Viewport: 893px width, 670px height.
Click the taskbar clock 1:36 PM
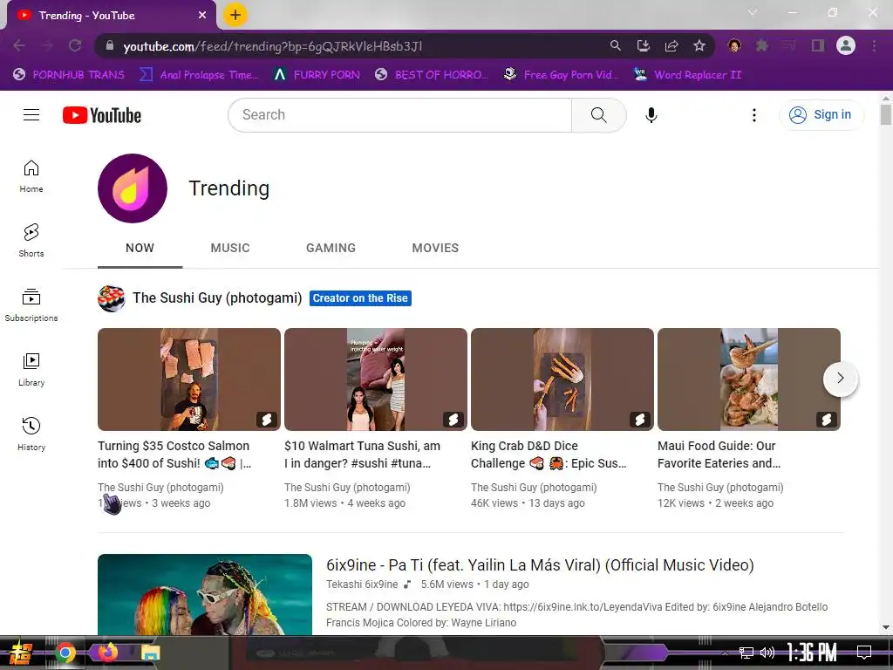coord(812,653)
